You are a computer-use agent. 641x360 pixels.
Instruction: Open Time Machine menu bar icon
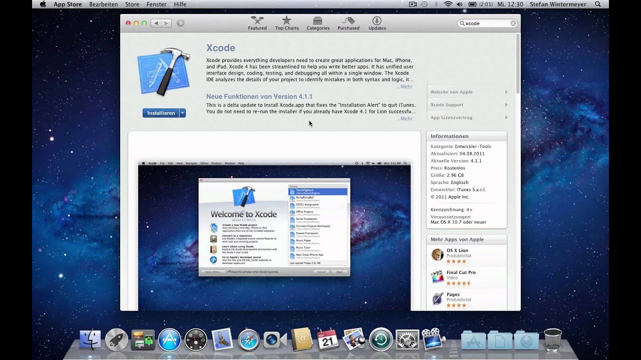(x=425, y=4)
